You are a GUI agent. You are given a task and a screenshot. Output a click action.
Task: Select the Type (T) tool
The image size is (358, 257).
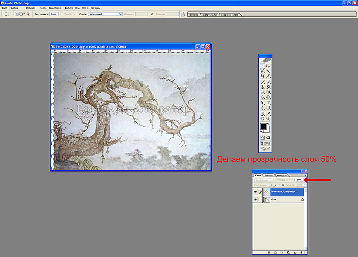268,102
